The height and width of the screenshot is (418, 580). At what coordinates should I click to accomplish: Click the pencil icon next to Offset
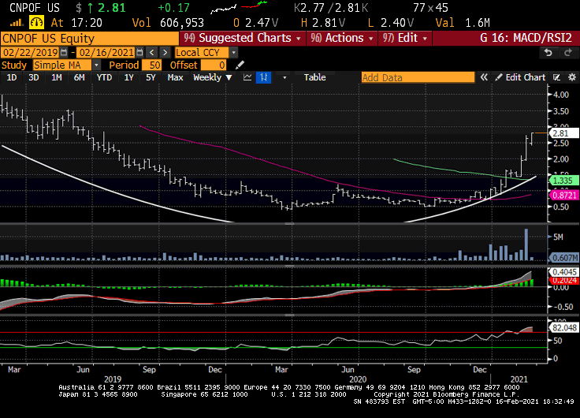[x=240, y=65]
